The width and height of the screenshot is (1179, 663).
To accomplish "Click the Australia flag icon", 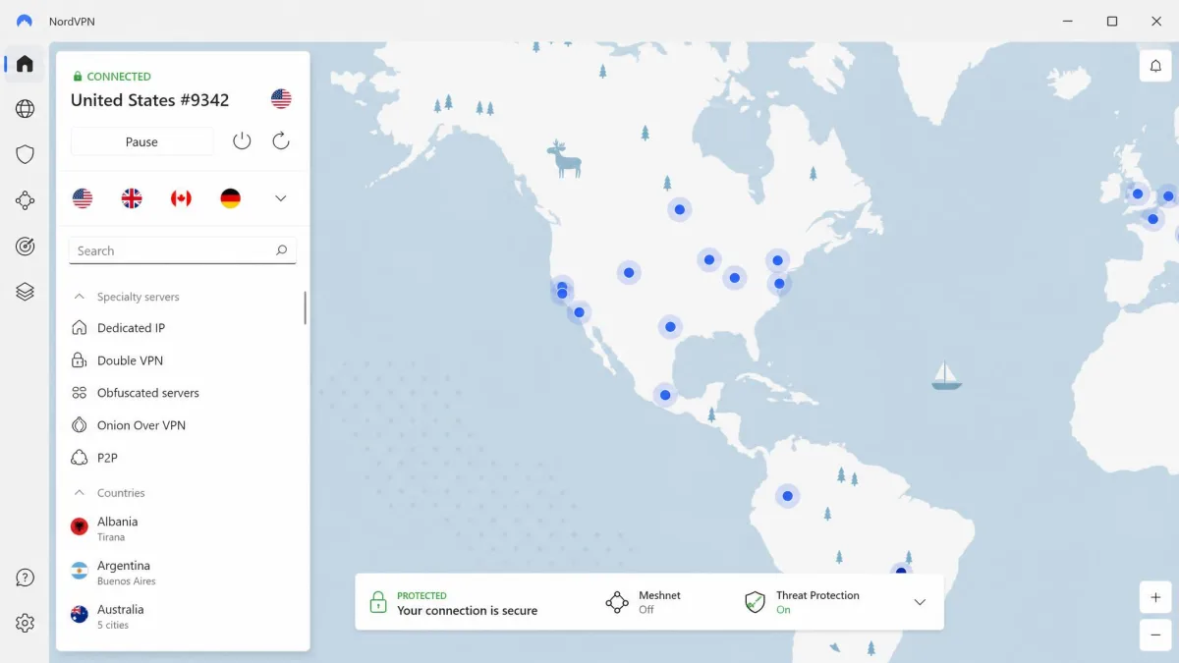I will click(80, 614).
